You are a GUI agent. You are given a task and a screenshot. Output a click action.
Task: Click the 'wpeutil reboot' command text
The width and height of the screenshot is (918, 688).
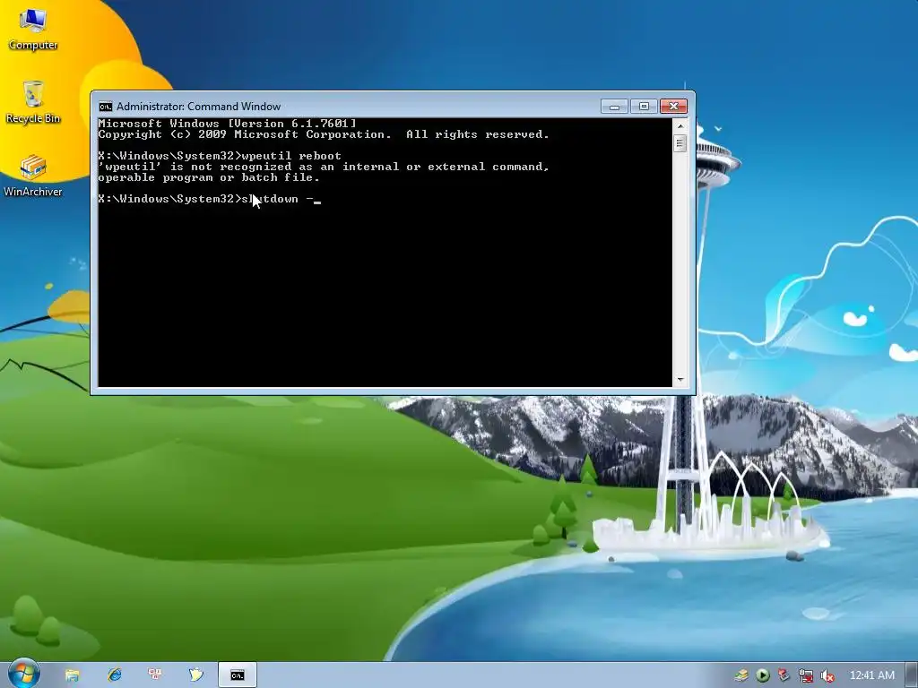point(291,156)
